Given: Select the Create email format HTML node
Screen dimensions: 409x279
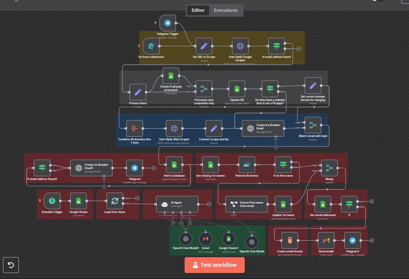Looking at the screenshot, I should pyautogui.click(x=290, y=240).
